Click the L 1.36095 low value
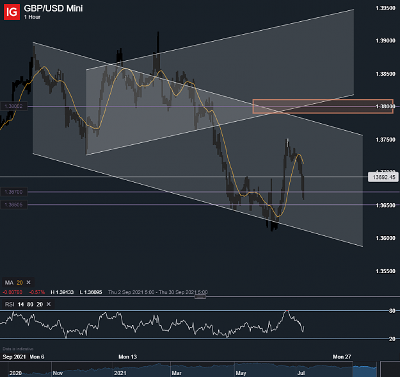 (x=91, y=292)
